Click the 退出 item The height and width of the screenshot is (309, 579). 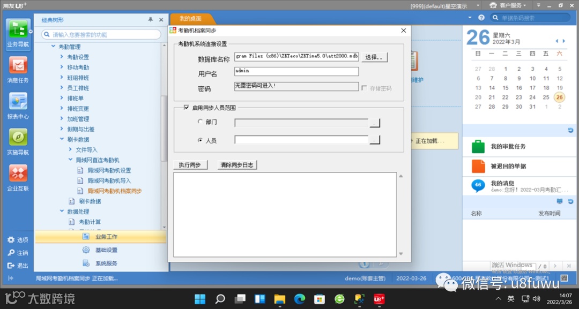coord(18,266)
